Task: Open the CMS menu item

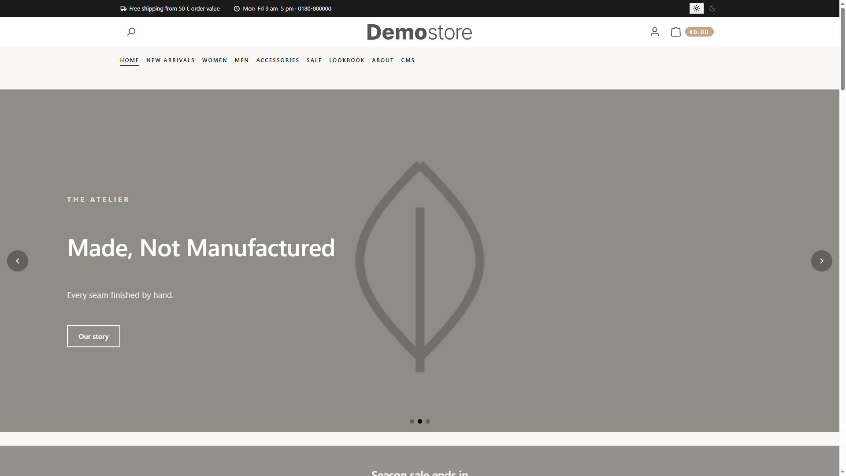Action: point(408,60)
